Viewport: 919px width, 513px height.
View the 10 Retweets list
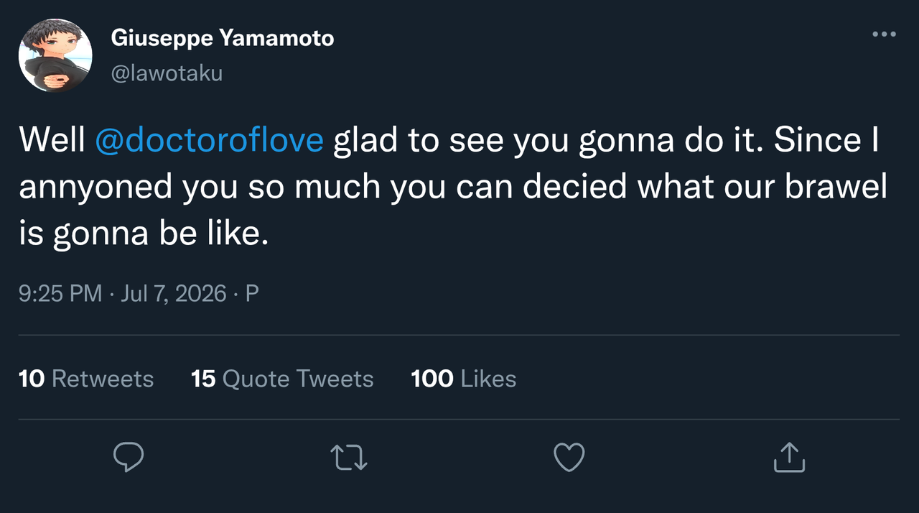click(86, 379)
